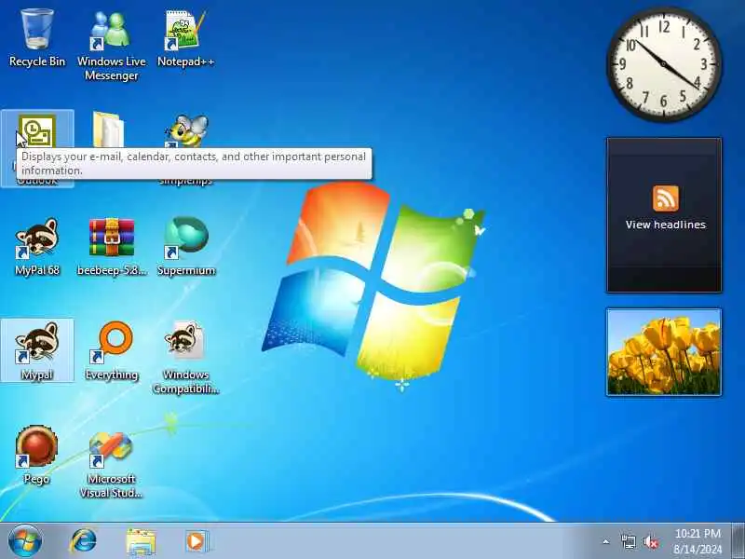Open the Recycle Bin icon
This screenshot has height=559, width=745.
click(x=37, y=38)
